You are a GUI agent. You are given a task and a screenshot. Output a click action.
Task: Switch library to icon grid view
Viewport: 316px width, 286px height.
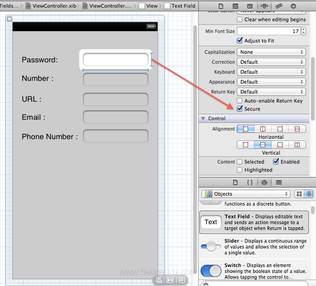tap(299, 193)
